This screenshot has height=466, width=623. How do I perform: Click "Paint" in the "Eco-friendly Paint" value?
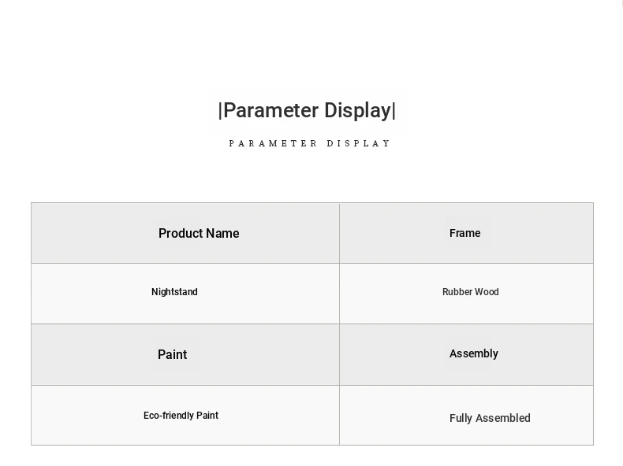[x=207, y=416]
